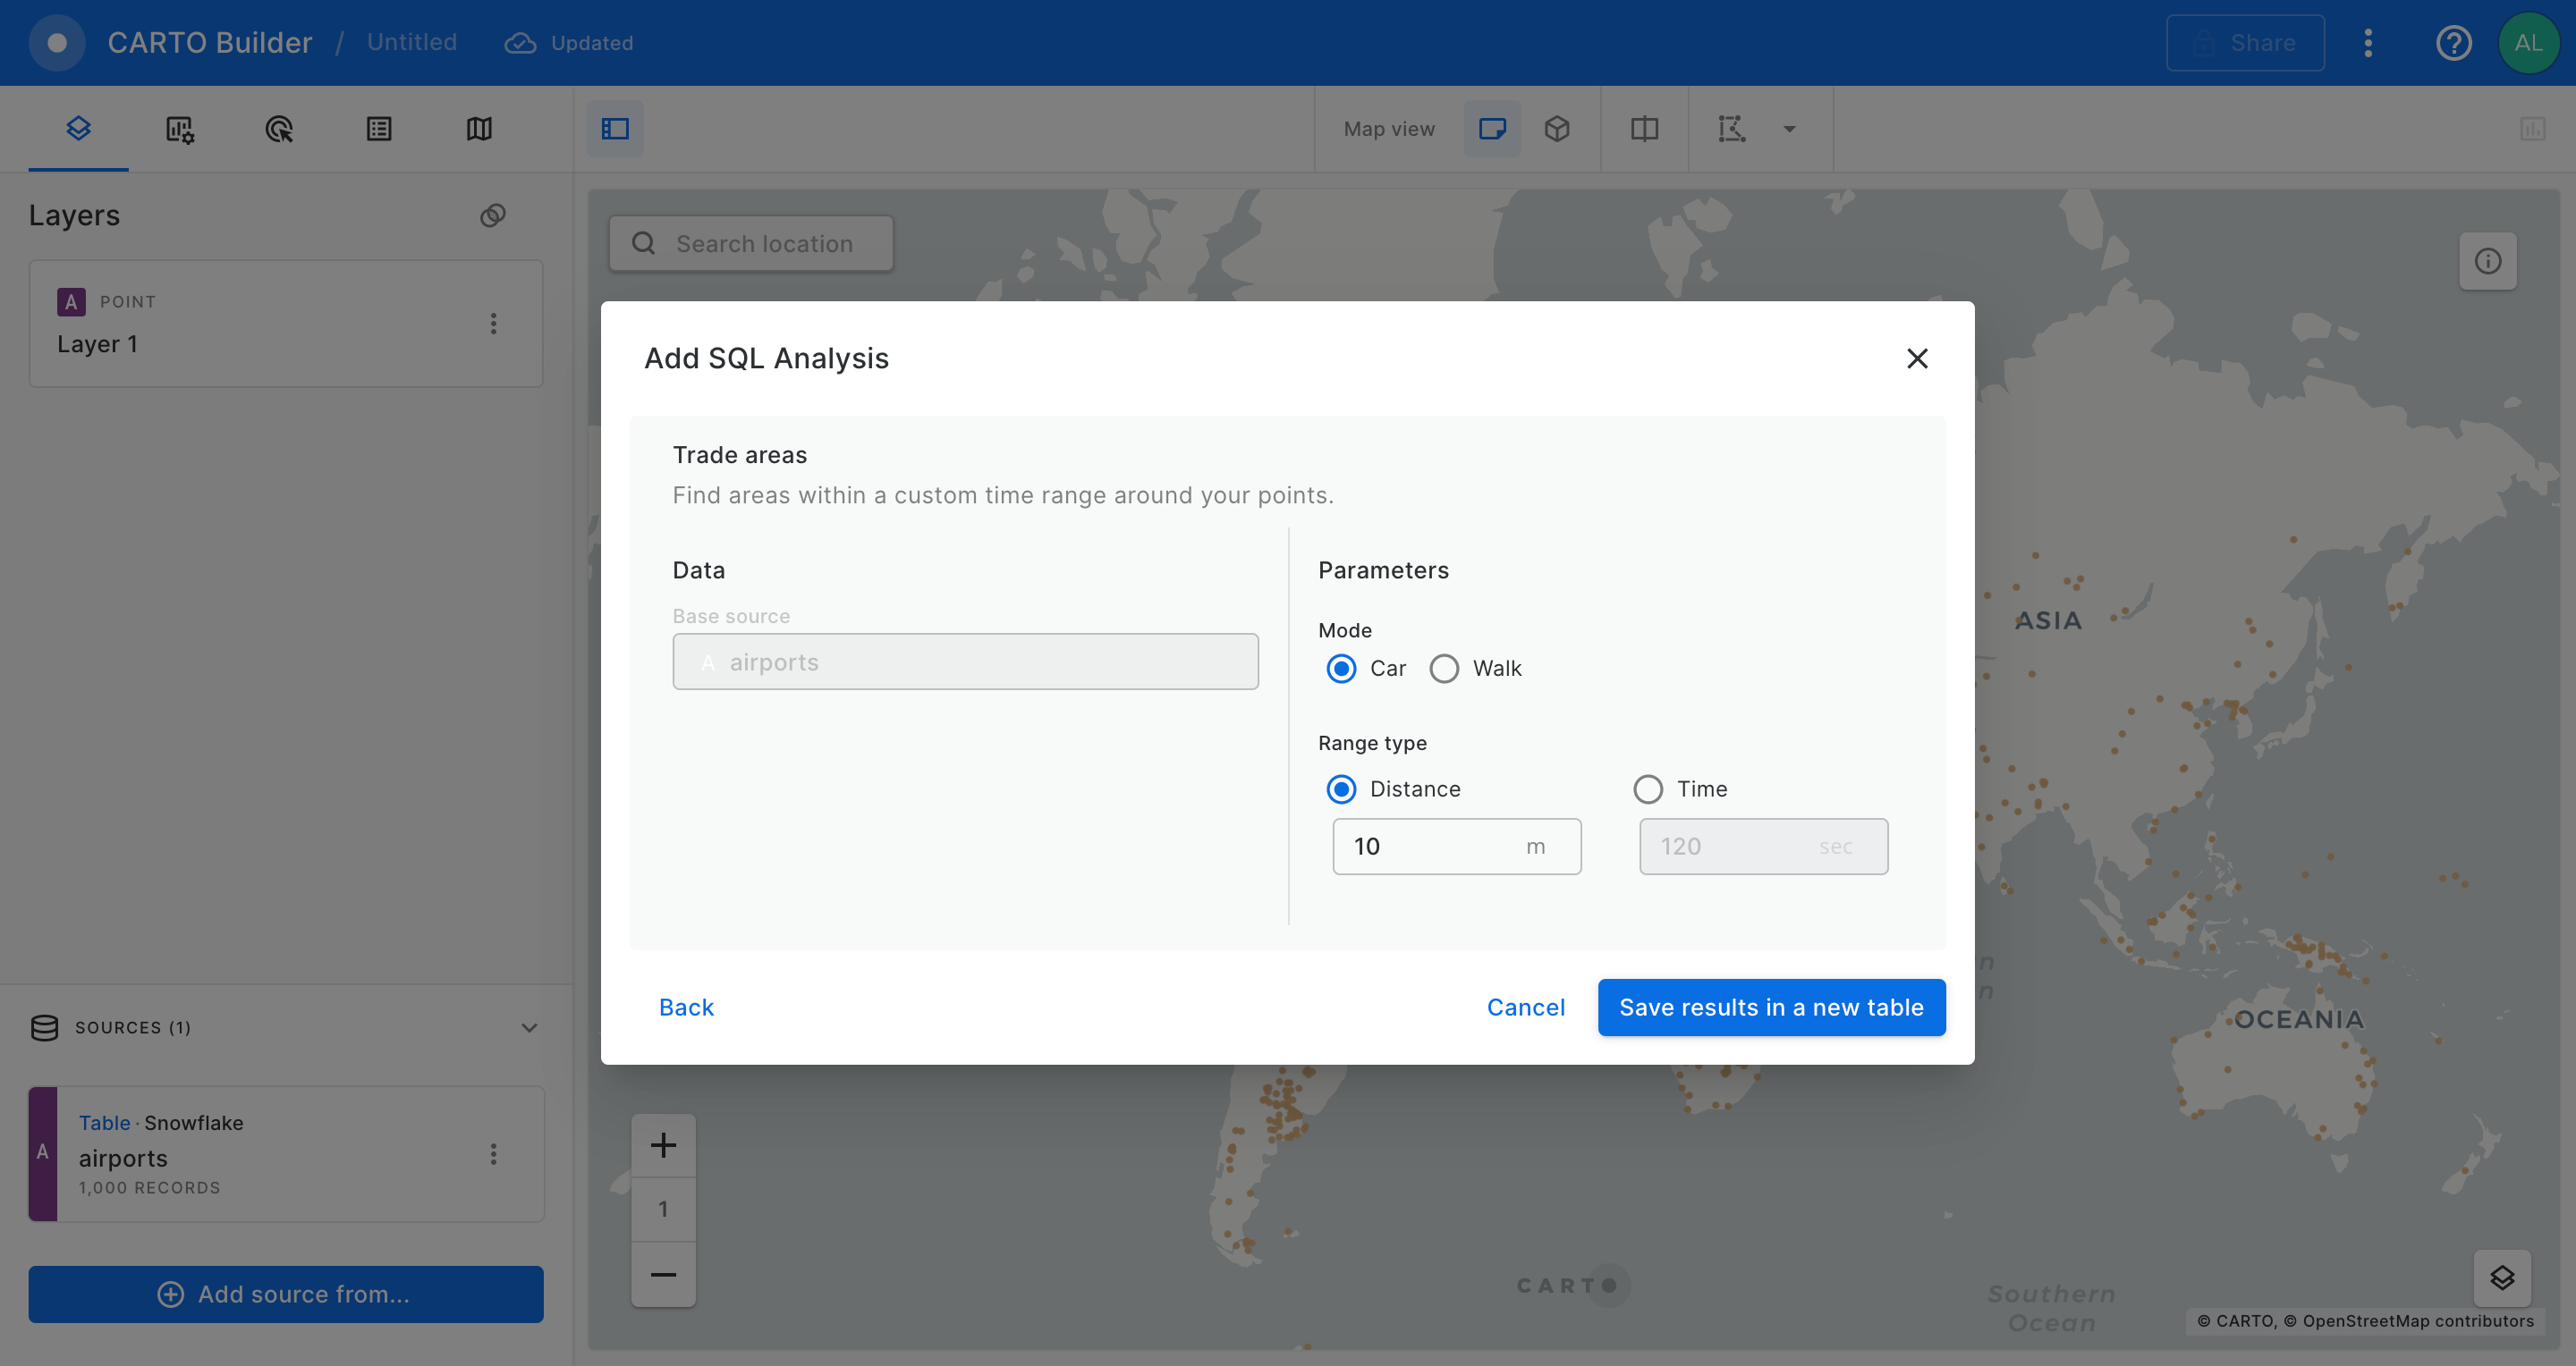Viewport: 2576px width, 1366px height.
Task: Click the Time seconds input field
Action: [1763, 847]
